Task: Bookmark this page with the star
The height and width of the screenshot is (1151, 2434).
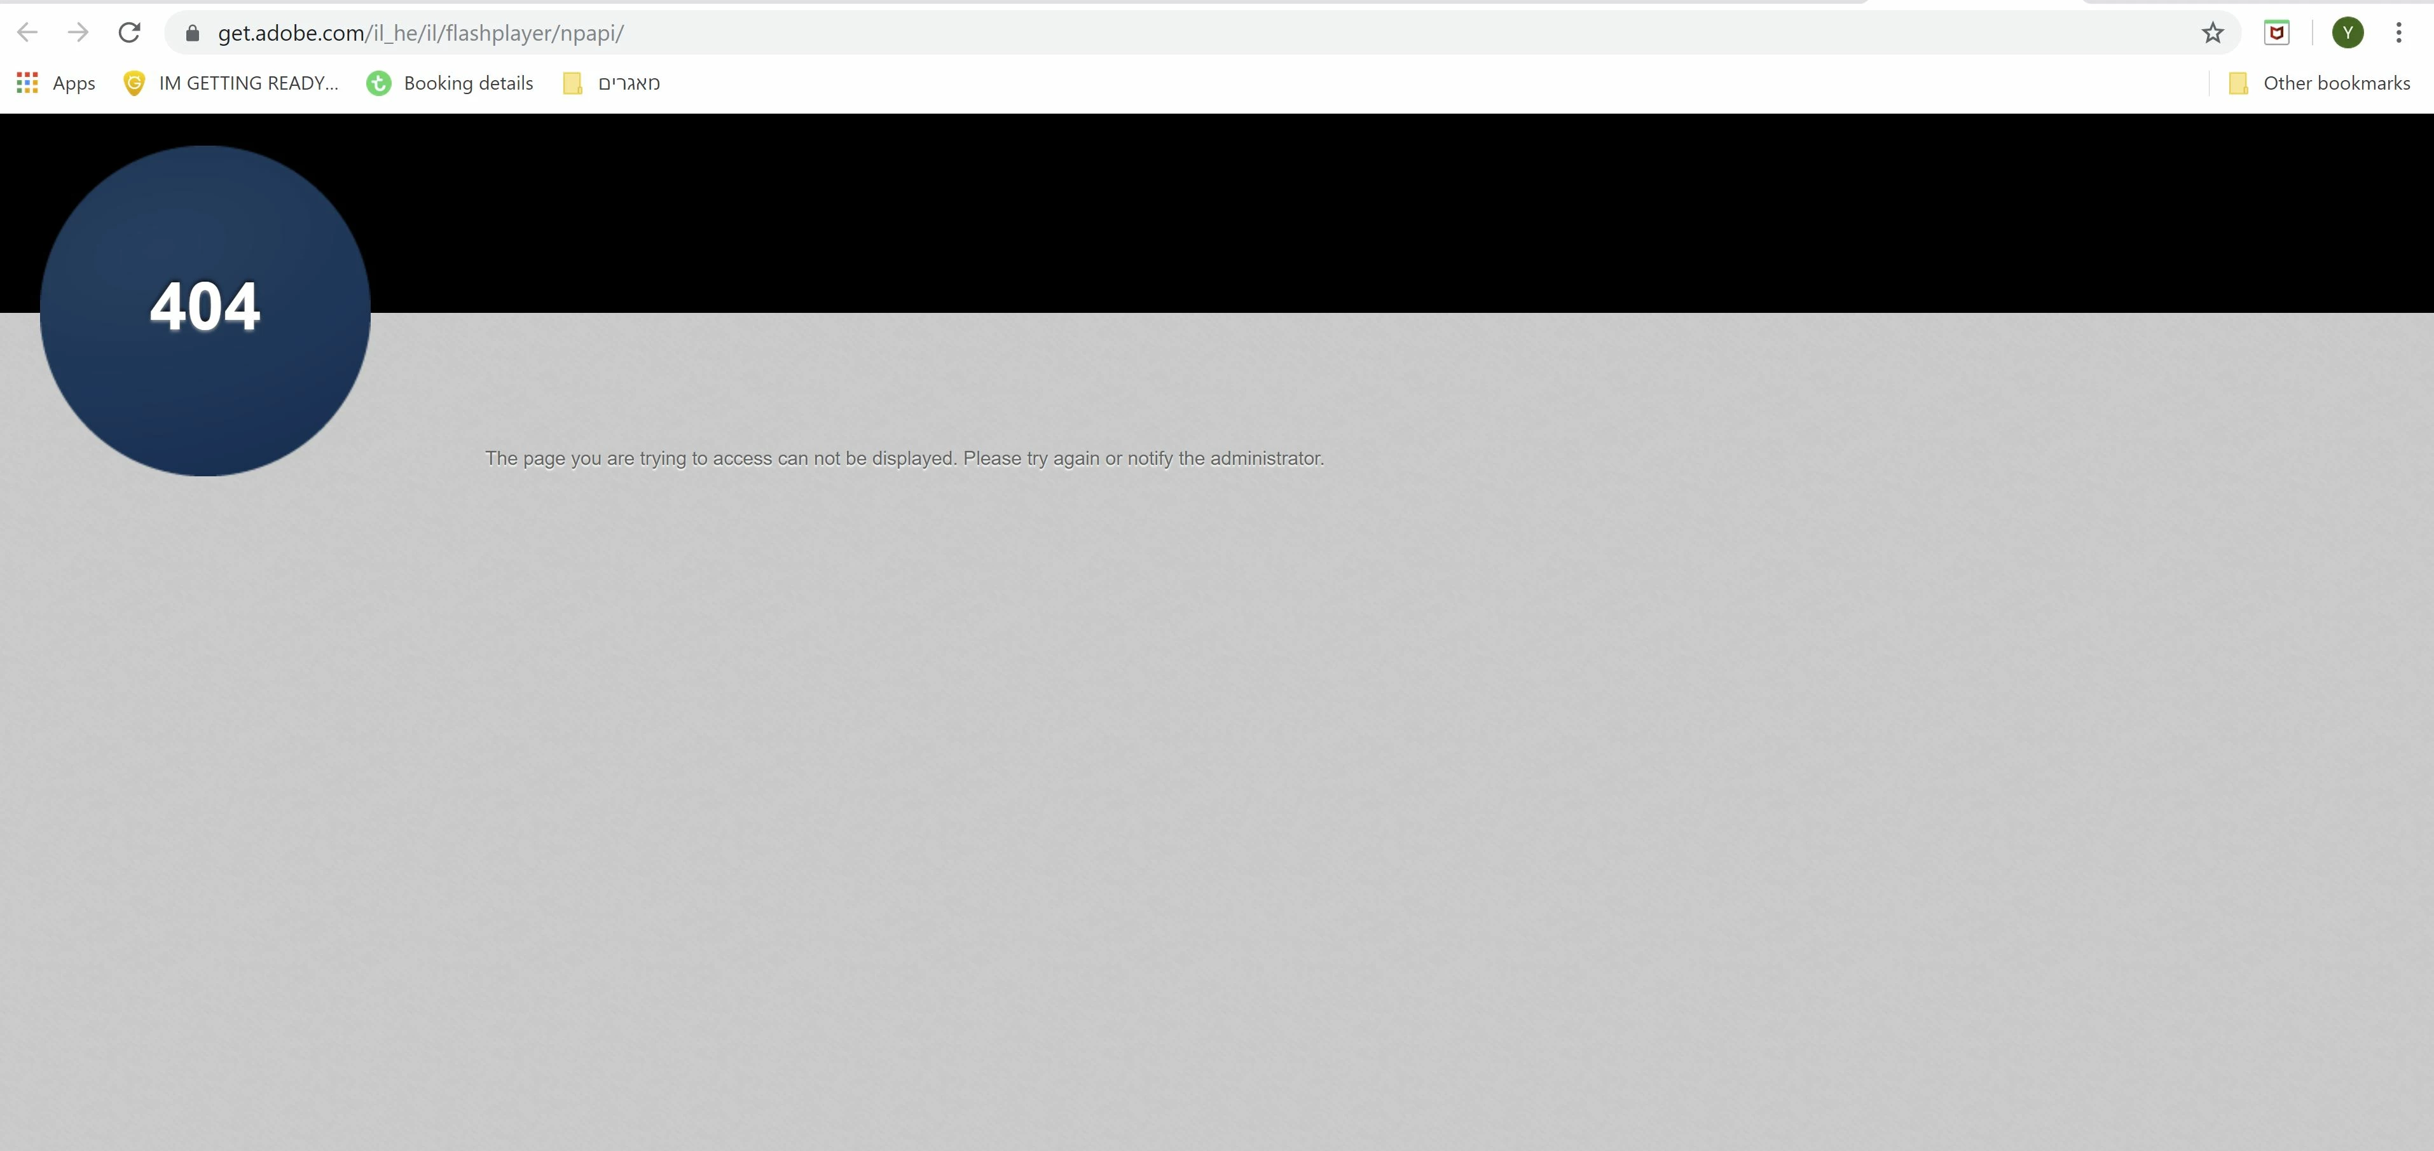Action: [x=2212, y=33]
